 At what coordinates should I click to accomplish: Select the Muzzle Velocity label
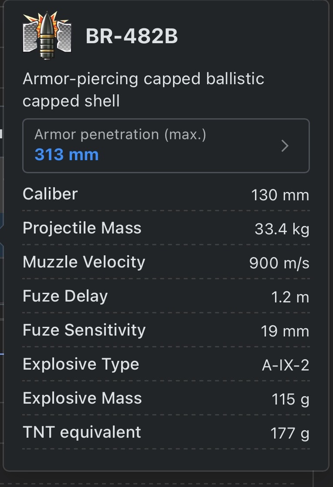tap(84, 262)
